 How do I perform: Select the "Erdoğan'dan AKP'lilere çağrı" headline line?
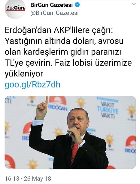coord(59,31)
